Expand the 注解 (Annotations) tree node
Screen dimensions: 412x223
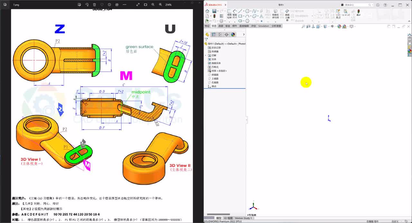(x=206, y=55)
